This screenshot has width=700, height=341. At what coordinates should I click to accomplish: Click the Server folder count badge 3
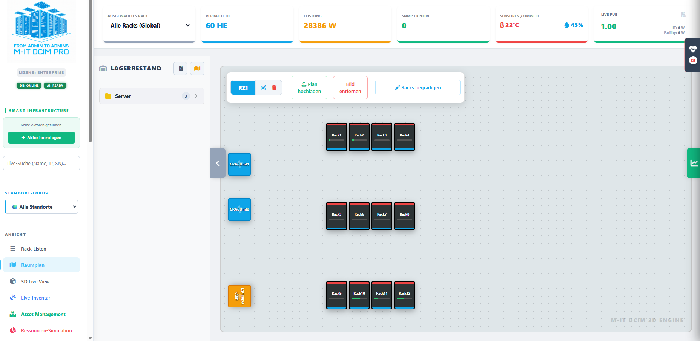[186, 96]
